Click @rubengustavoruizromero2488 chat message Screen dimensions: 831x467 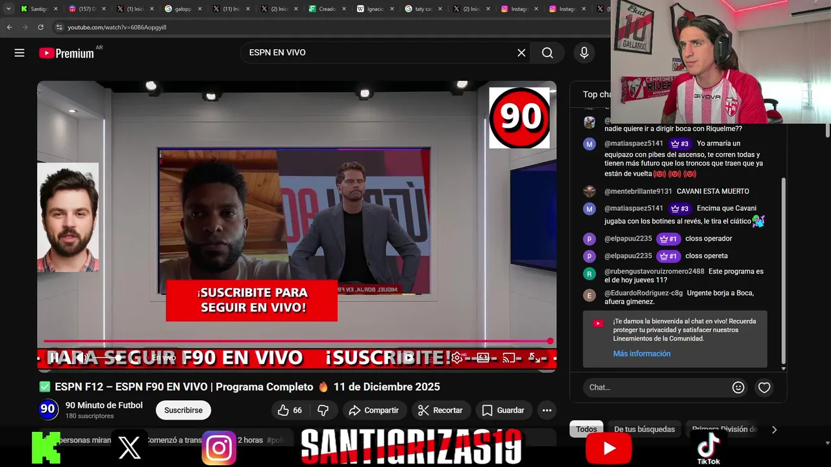[673, 276]
